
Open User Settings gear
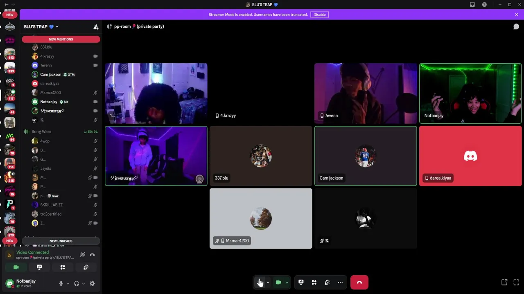coord(92,283)
